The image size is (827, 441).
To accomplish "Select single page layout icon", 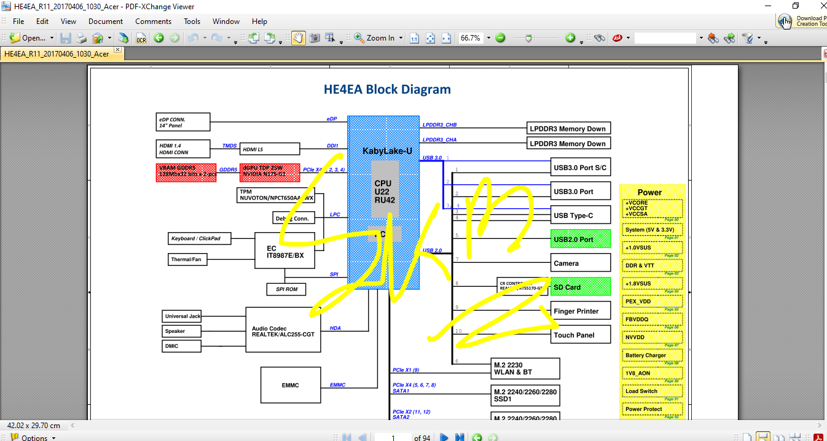I will [746, 437].
